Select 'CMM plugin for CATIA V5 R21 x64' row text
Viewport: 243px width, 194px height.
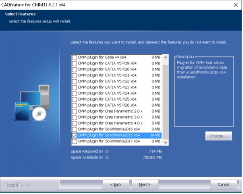pyautogui.click(x=107, y=75)
